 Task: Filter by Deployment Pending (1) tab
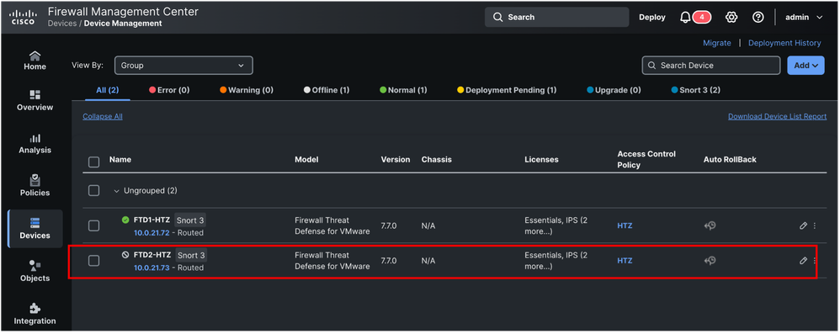click(x=507, y=90)
